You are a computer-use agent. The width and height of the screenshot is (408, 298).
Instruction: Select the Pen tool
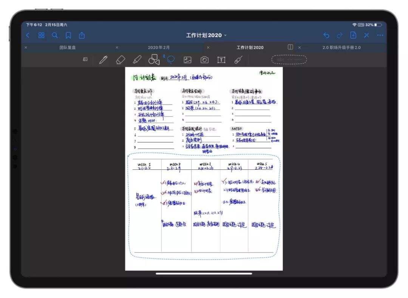tap(103, 60)
